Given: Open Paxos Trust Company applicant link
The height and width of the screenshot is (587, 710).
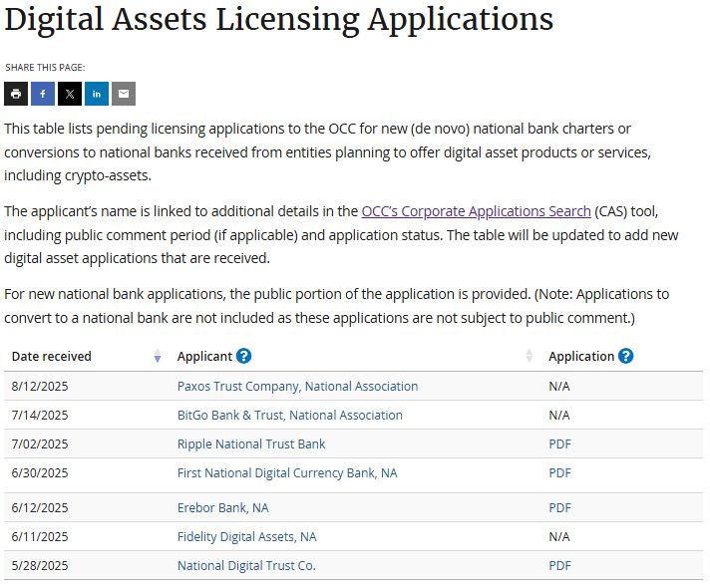Looking at the screenshot, I should [297, 386].
